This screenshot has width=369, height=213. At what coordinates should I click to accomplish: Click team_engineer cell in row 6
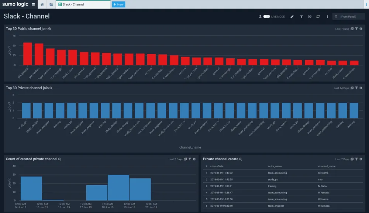tap(276, 206)
